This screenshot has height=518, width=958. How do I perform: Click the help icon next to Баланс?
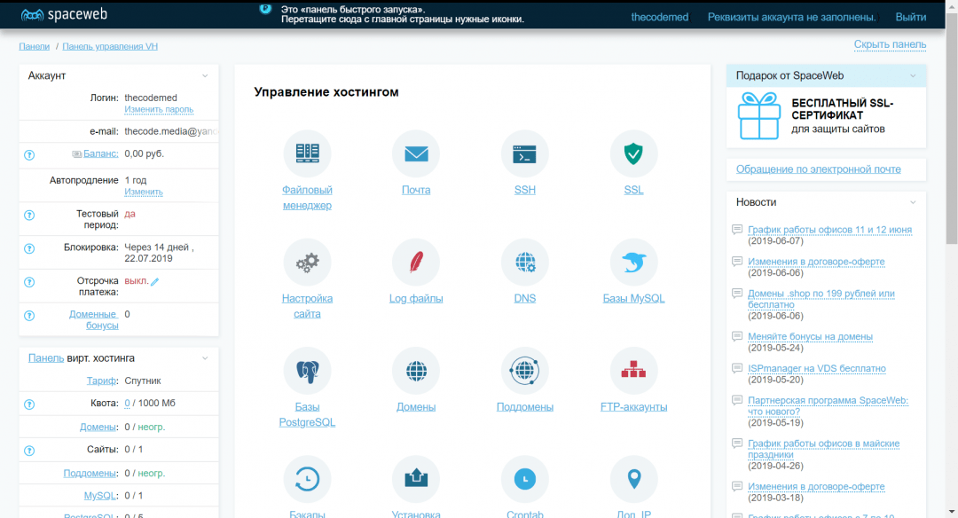[29, 154]
